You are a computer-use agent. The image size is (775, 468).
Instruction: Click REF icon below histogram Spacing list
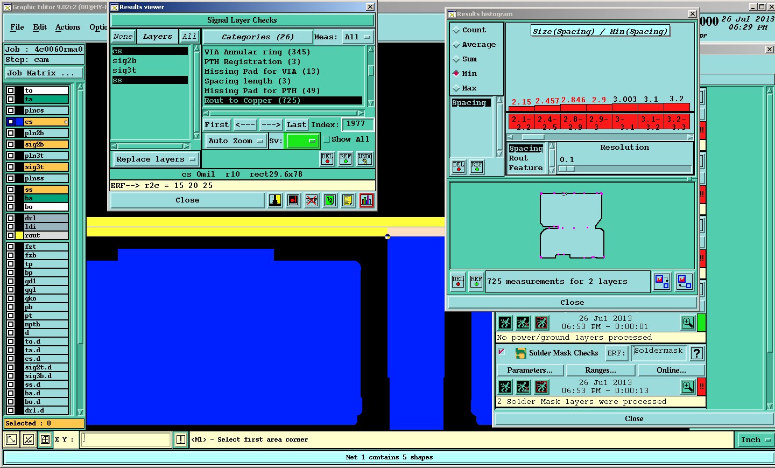(x=477, y=167)
